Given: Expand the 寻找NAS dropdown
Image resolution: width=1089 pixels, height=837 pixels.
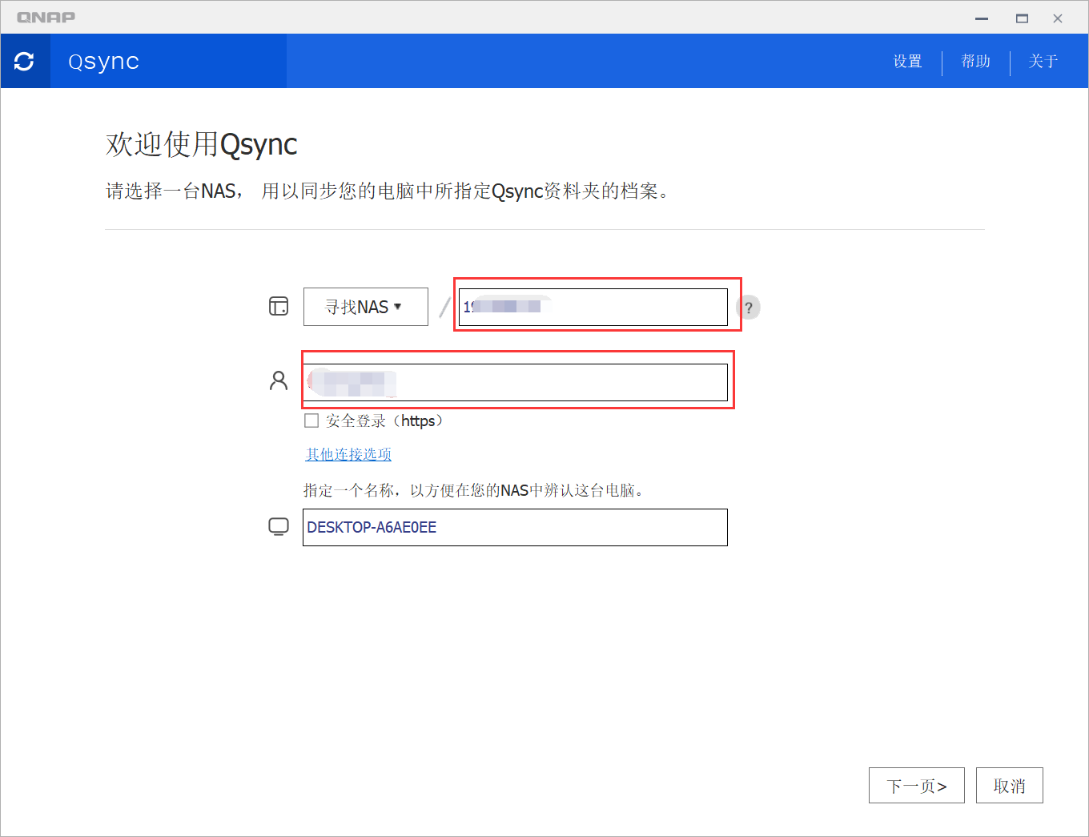Looking at the screenshot, I should pos(366,307).
